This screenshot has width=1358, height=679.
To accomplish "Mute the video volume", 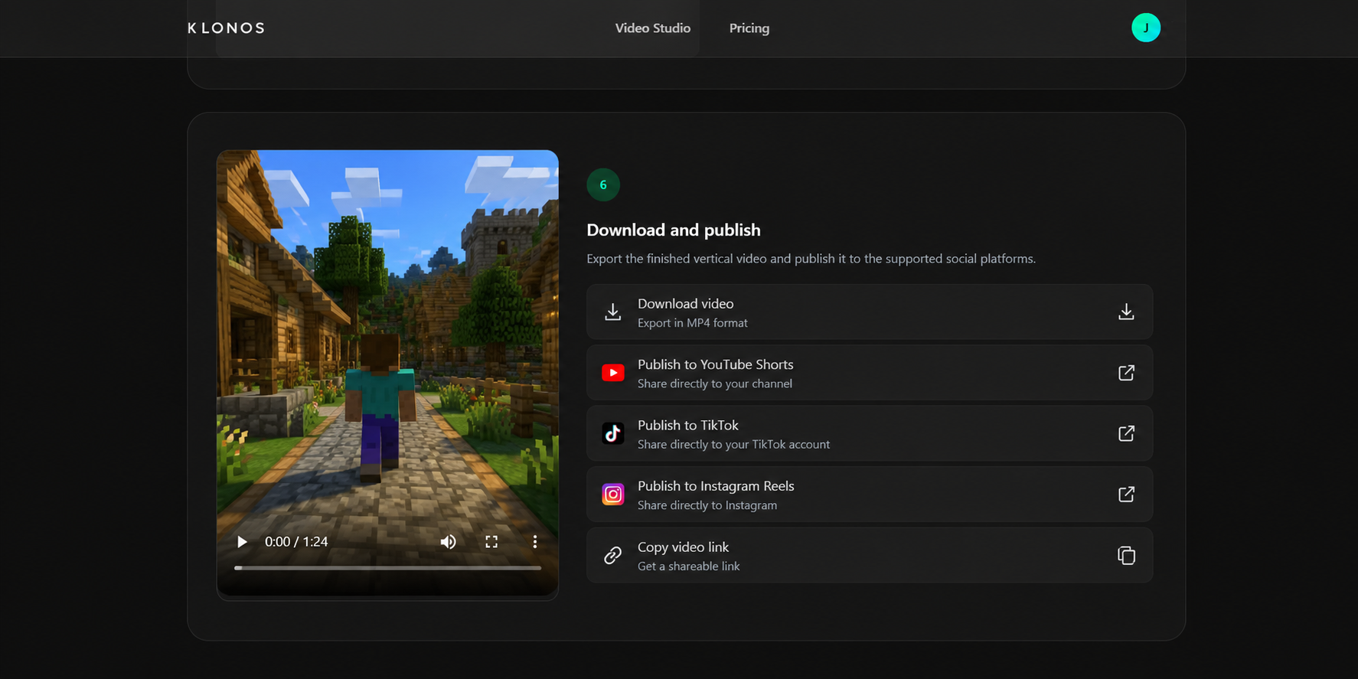I will point(449,542).
